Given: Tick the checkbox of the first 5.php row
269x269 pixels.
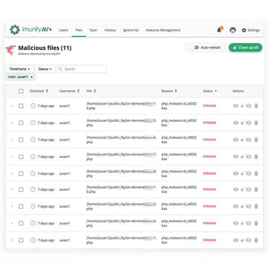Looking at the screenshot, I should pos(21,123).
